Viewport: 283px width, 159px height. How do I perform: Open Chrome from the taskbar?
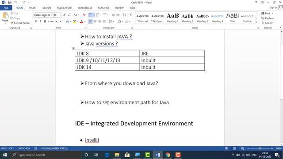[168, 155]
